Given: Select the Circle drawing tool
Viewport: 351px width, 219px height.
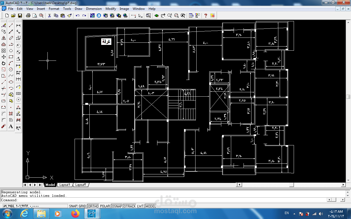Looking at the screenshot, I should click(x=11, y=70).
